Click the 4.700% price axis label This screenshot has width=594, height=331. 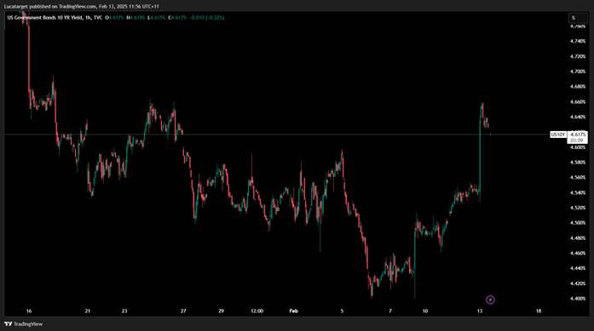pos(578,71)
